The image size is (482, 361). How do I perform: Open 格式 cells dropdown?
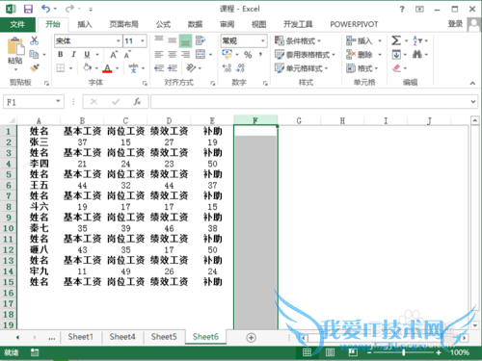click(x=362, y=68)
